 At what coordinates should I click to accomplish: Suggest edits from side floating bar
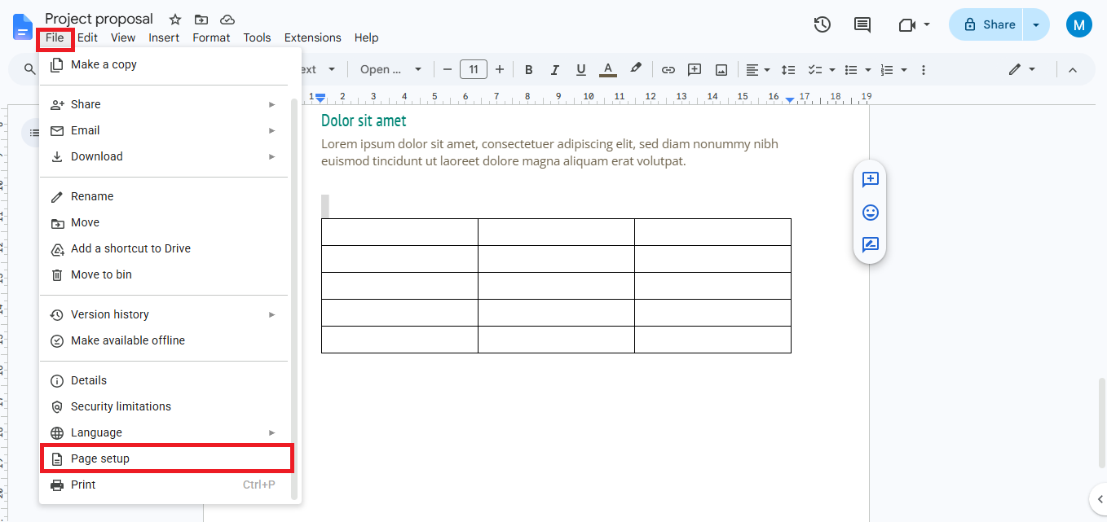[870, 245]
